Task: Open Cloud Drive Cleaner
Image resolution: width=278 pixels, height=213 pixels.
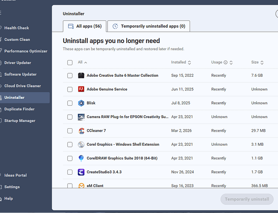Action: [x=23, y=86]
